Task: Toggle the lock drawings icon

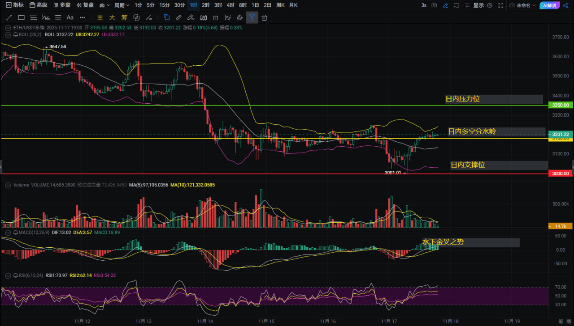Action: tap(215, 17)
